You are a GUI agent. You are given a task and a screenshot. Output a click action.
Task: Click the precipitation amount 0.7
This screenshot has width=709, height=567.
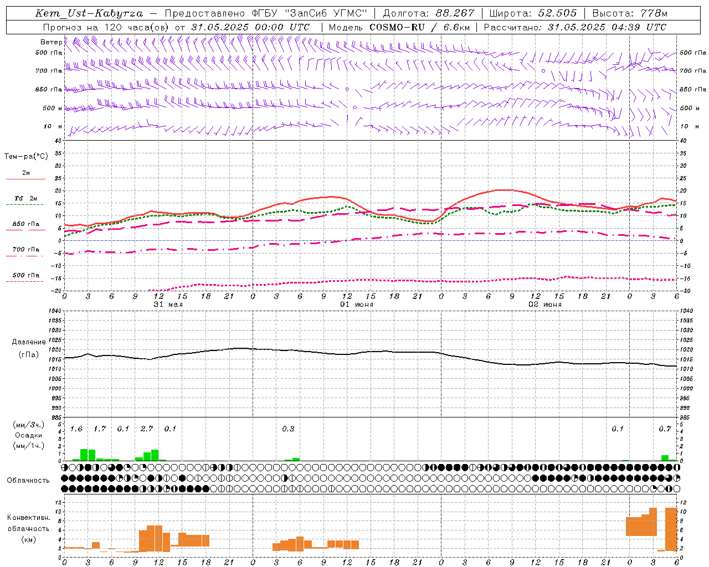665,429
